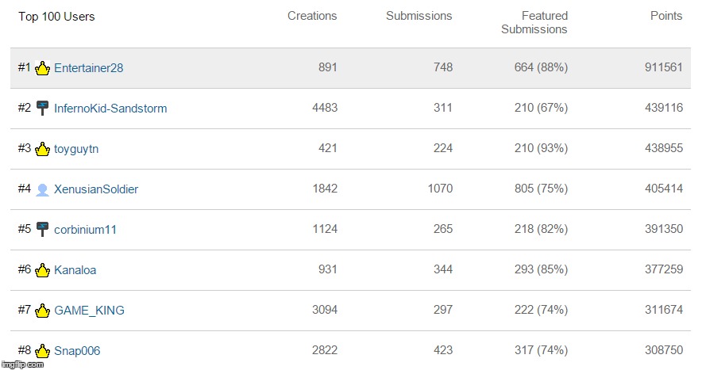
Task: Click the crown icon beside toyguytn
Action: tap(43, 149)
